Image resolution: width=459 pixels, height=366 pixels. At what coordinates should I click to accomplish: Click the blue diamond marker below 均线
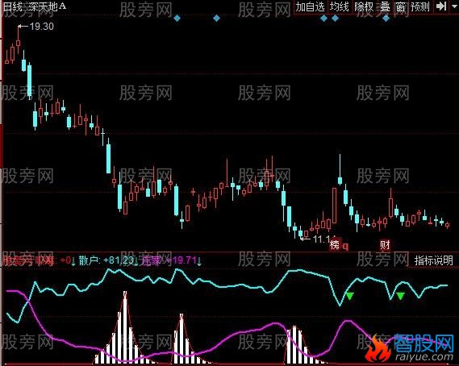[336, 19]
